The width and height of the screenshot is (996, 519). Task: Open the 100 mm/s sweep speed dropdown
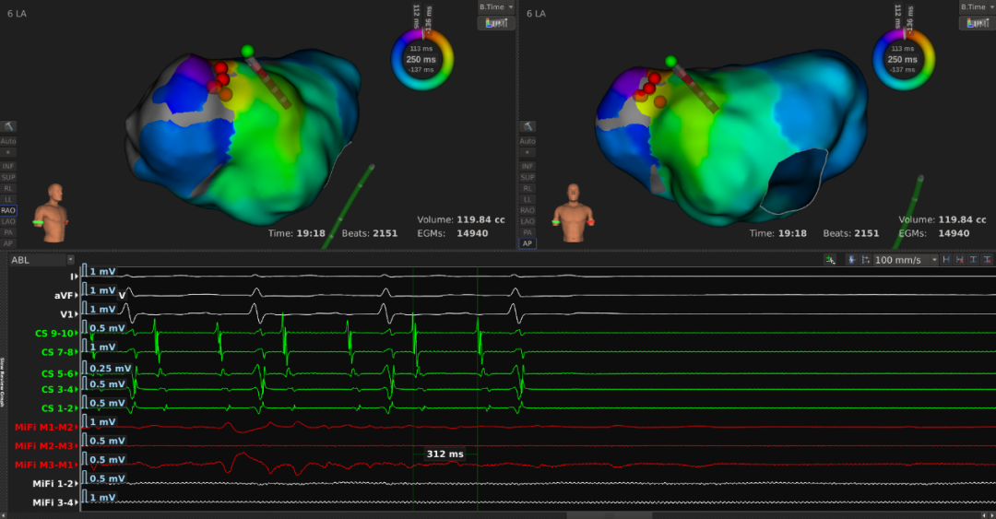pos(905,260)
